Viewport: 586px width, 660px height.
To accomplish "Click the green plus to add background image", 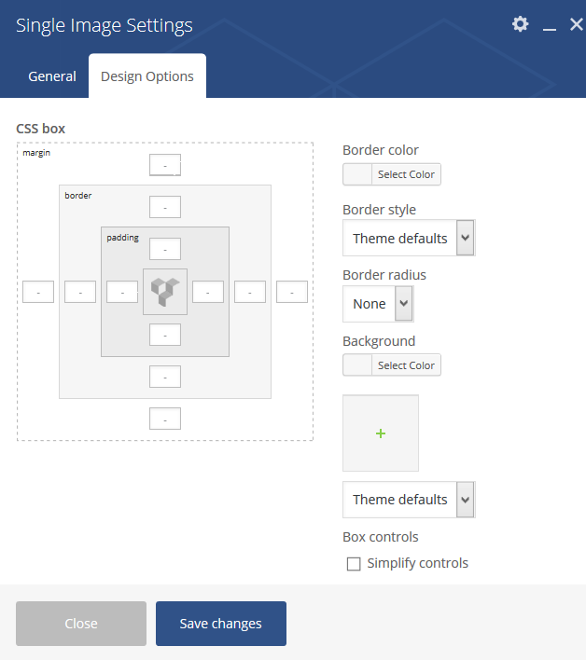I will 381,433.
